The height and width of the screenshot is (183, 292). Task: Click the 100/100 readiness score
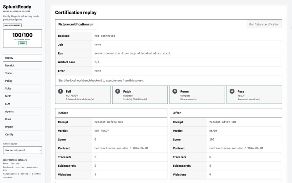22,35
